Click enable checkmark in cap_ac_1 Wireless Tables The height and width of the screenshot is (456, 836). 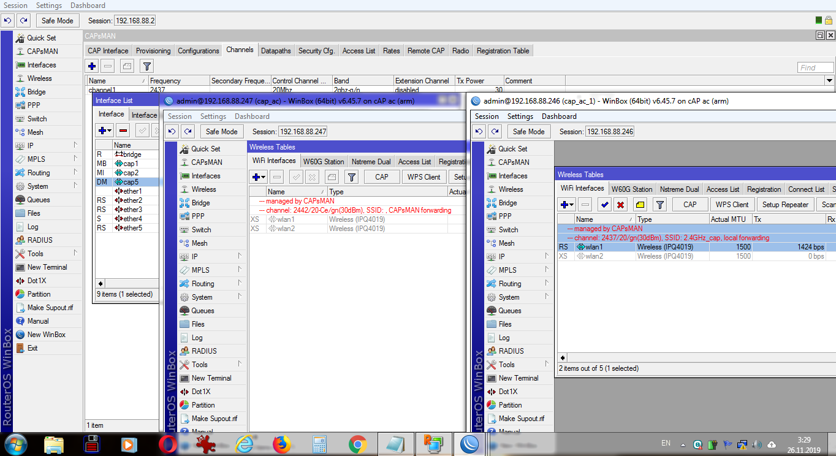[x=604, y=205]
